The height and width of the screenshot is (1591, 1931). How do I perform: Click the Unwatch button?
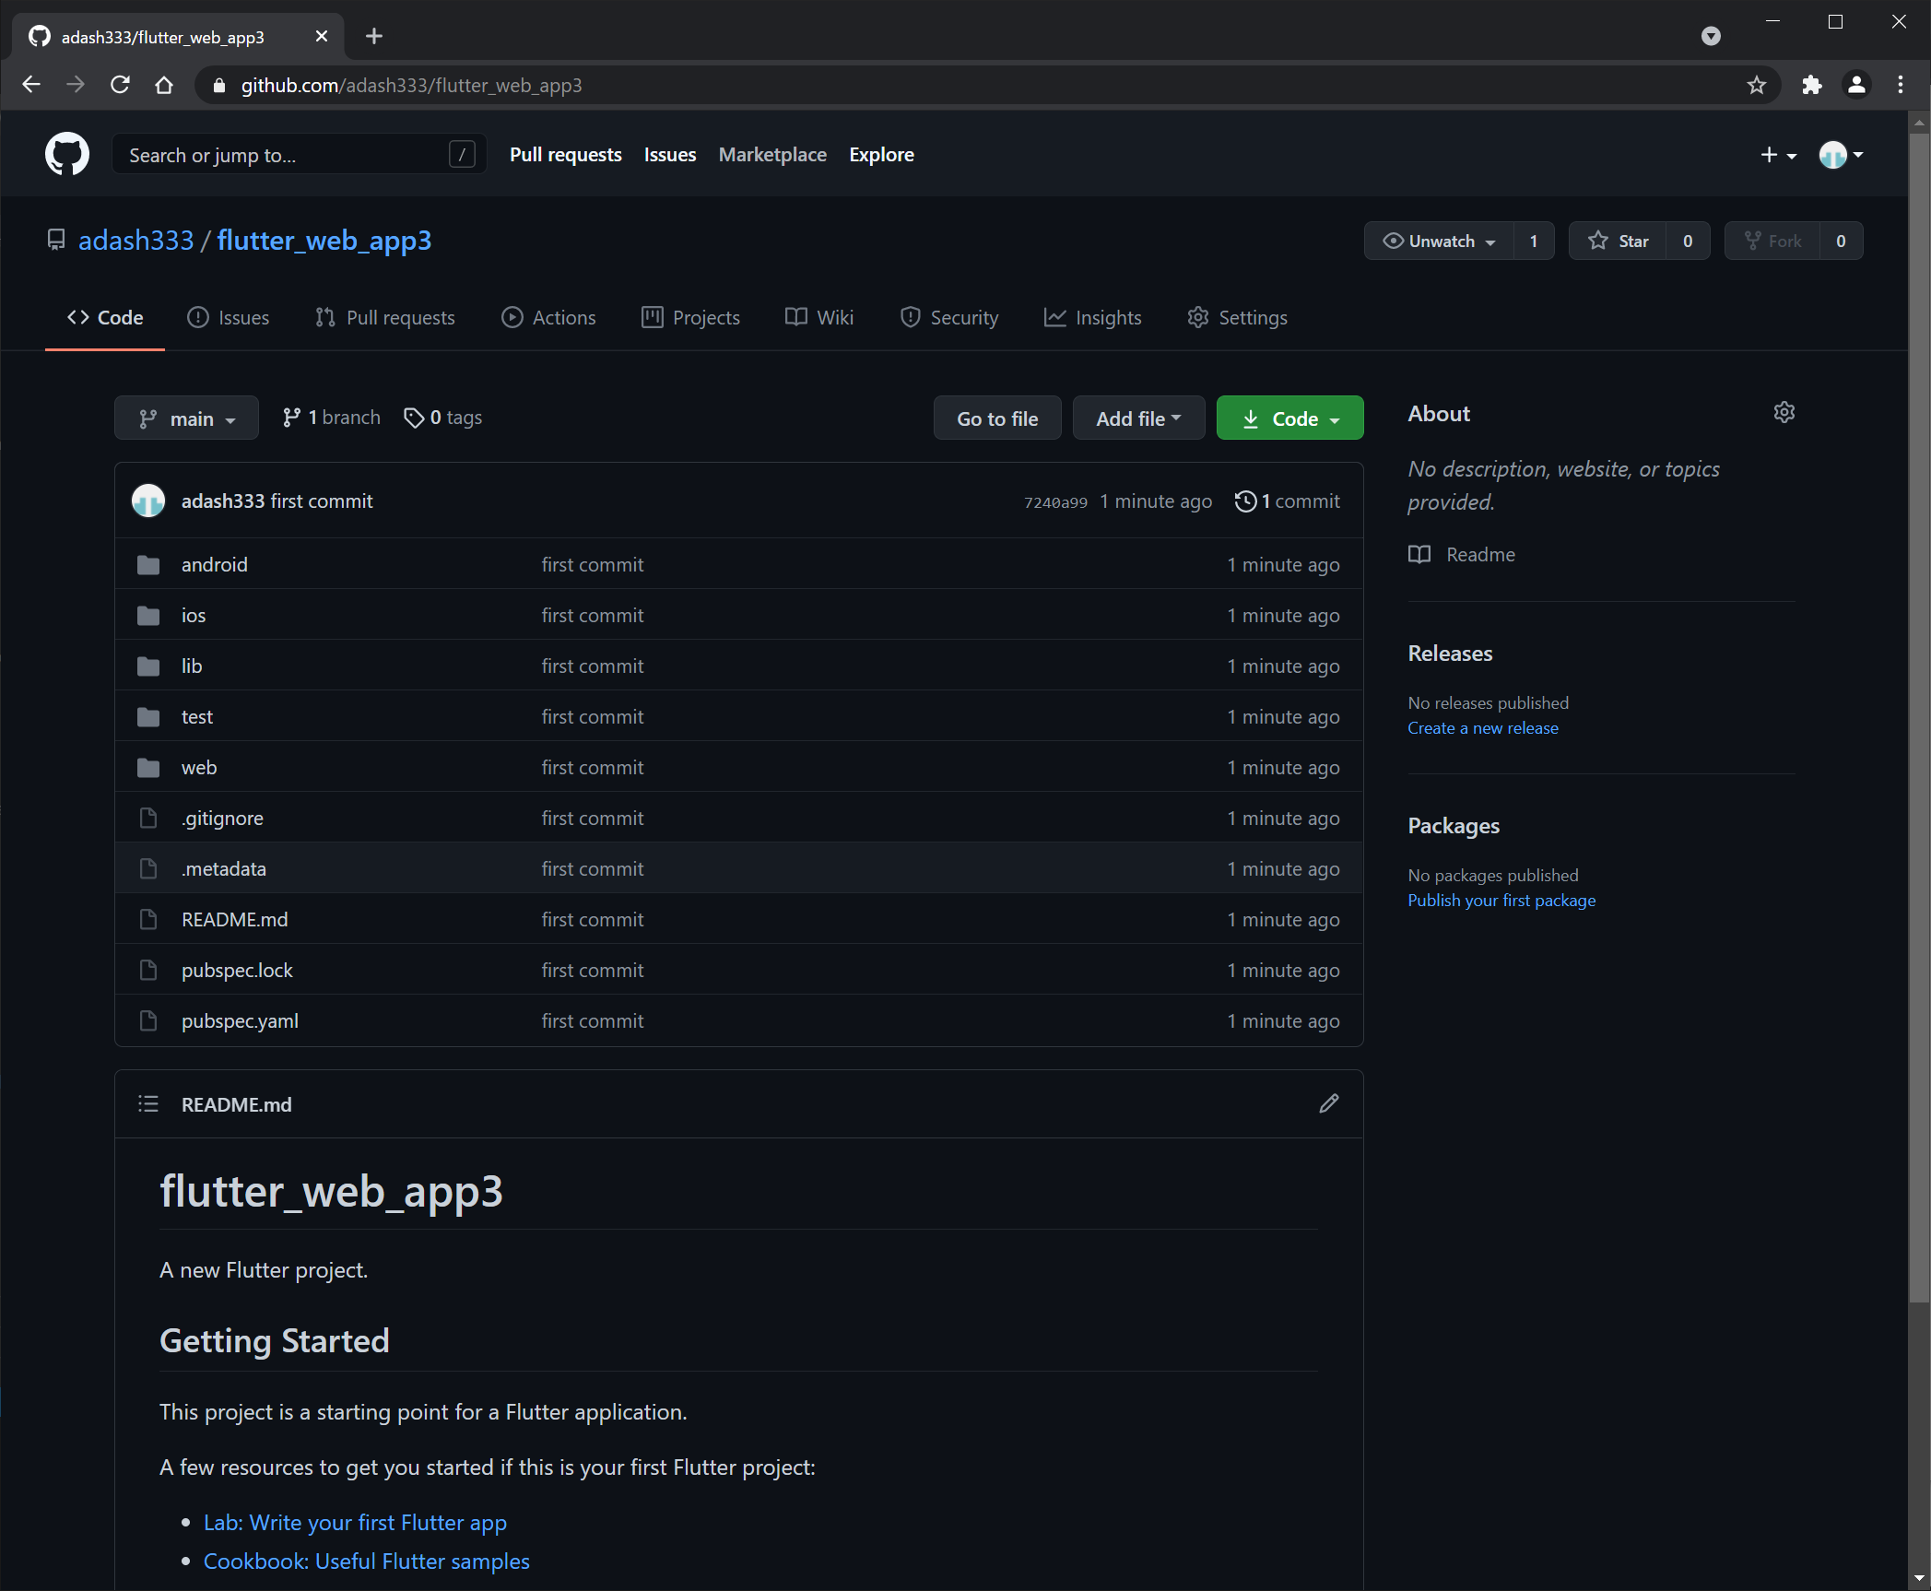pos(1439,241)
